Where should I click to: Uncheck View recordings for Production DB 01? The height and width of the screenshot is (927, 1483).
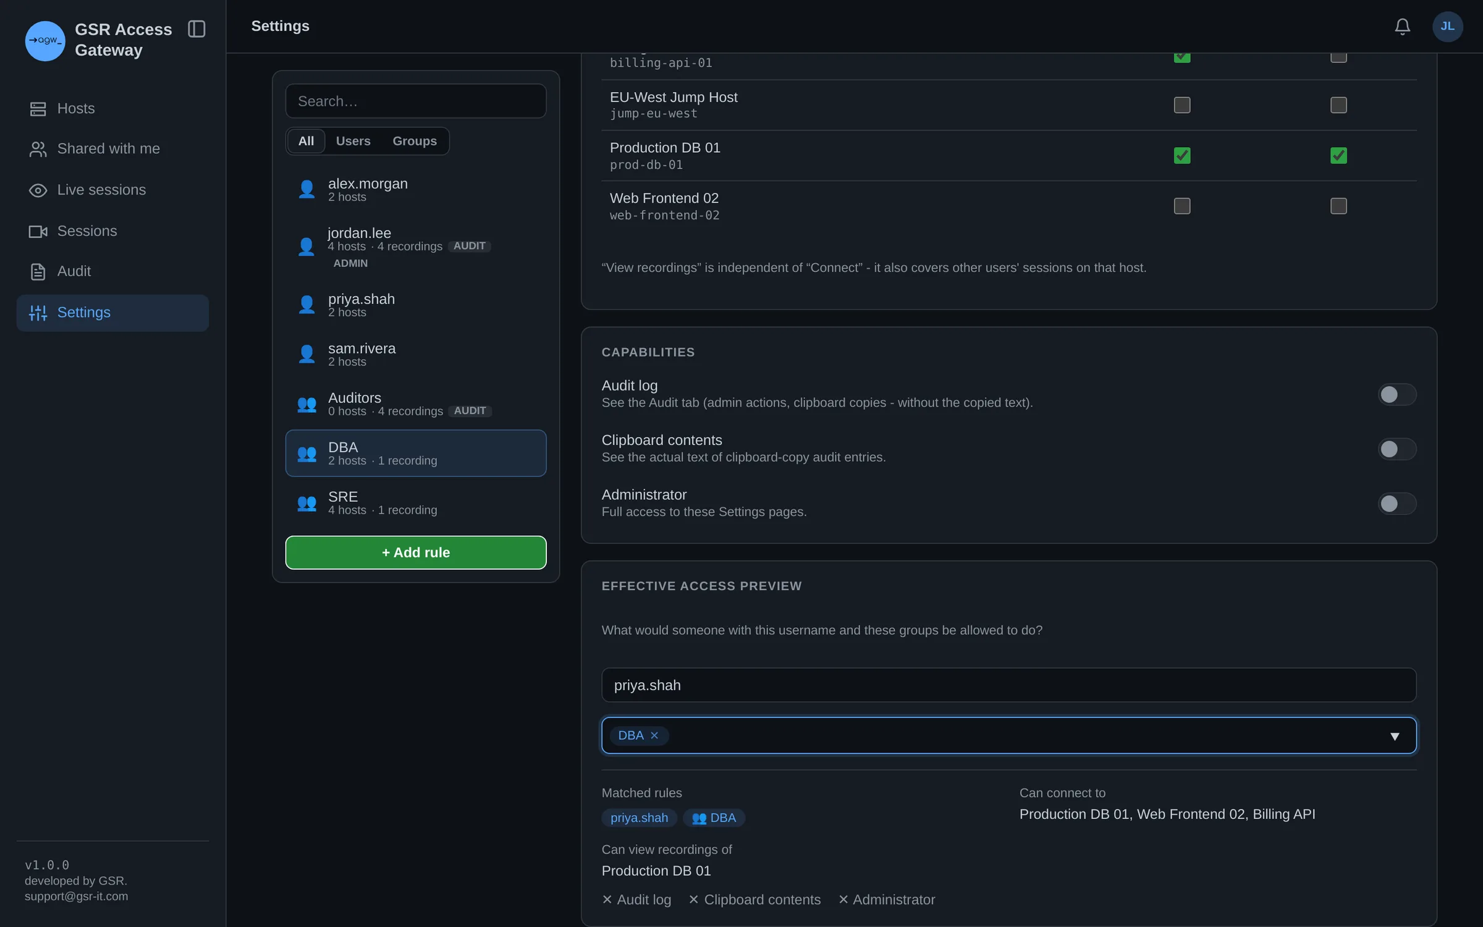(1338, 156)
